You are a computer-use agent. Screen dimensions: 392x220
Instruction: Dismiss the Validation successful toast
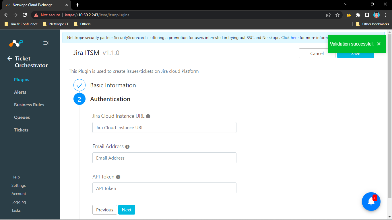pyautogui.click(x=379, y=44)
